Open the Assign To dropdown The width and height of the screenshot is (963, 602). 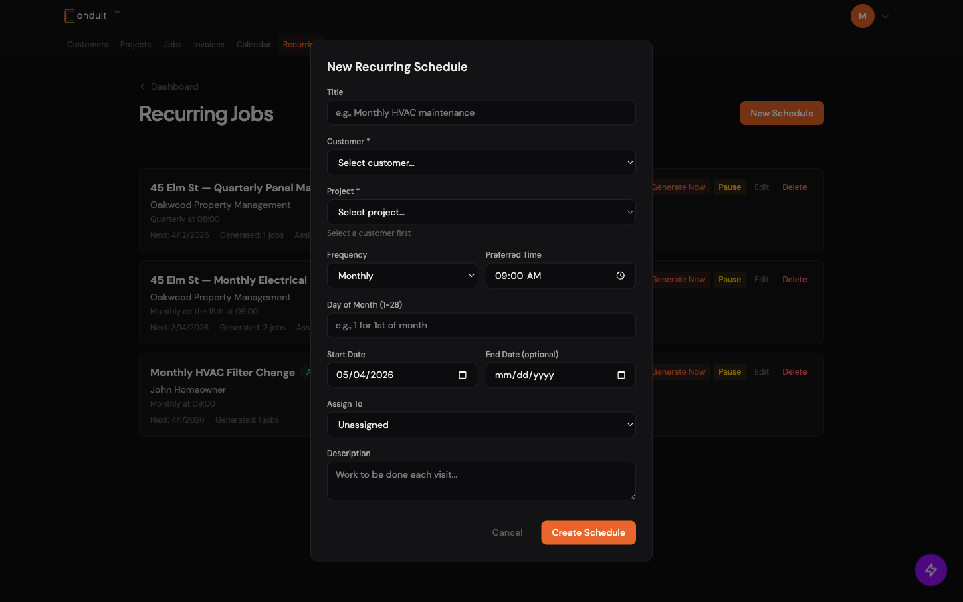[481, 425]
